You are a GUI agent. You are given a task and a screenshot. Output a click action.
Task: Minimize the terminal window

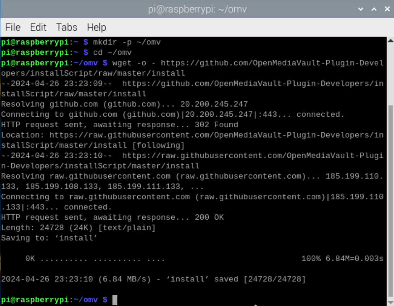pyautogui.click(x=360, y=9)
